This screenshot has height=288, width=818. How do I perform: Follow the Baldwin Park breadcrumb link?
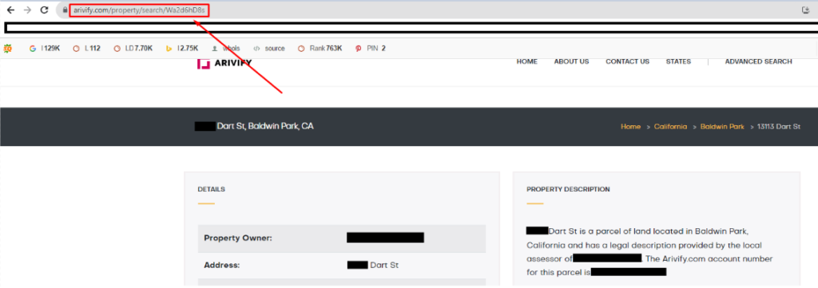[722, 127]
